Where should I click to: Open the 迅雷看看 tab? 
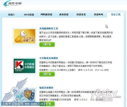pyautogui.click(x=81, y=14)
